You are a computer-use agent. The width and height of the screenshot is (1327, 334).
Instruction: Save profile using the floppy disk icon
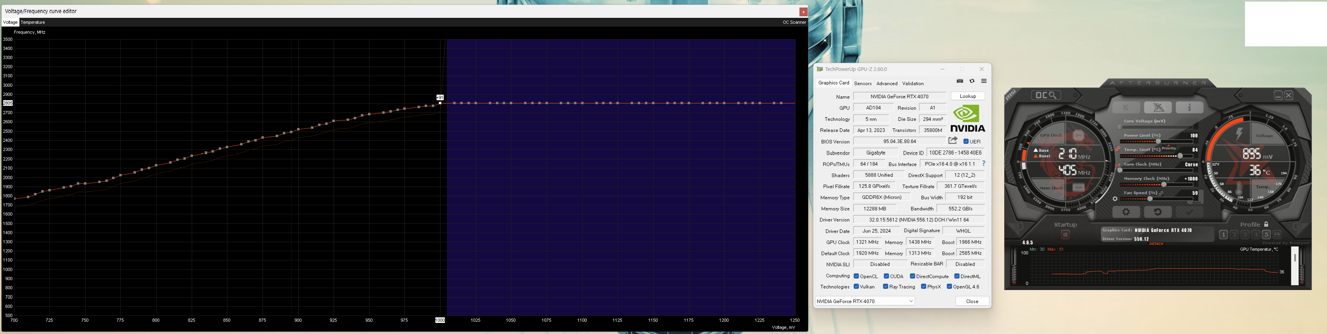click(x=1277, y=235)
